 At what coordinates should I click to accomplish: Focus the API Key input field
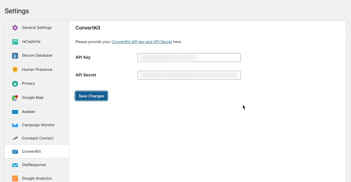(x=189, y=58)
